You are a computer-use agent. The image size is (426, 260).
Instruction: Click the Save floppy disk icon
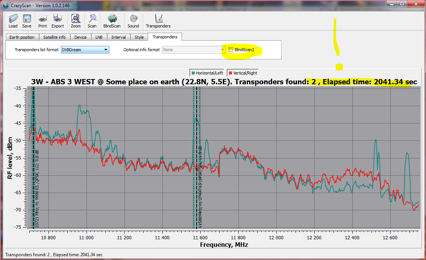tap(27, 18)
